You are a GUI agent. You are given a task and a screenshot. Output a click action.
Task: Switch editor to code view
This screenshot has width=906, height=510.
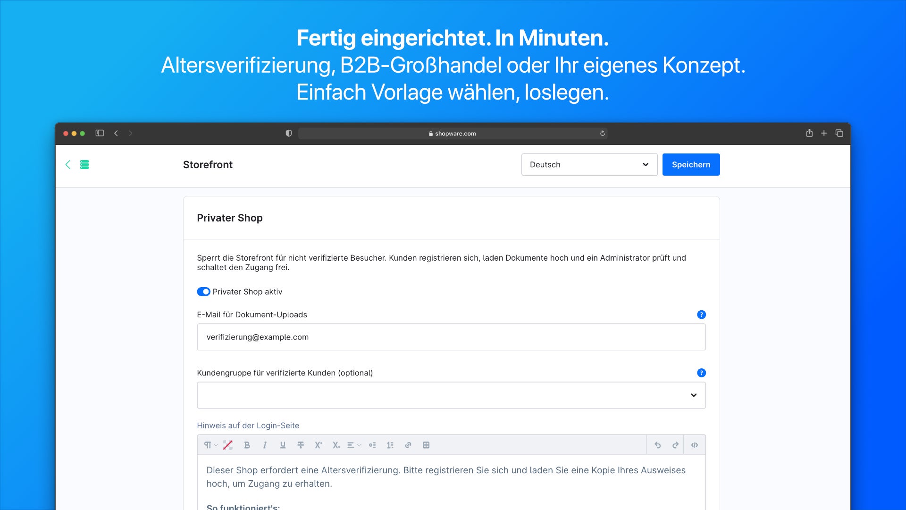(694, 444)
